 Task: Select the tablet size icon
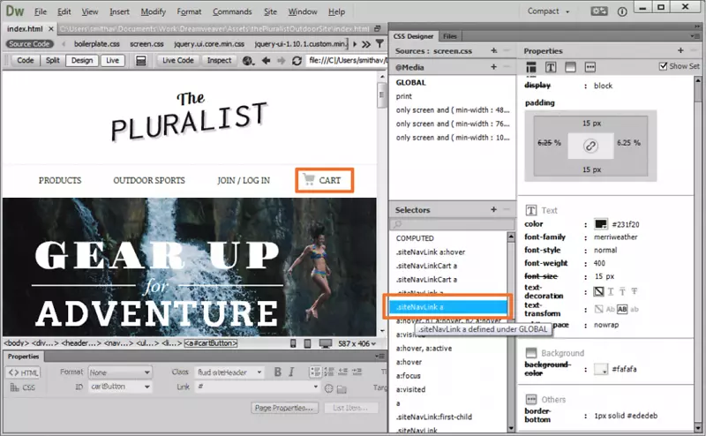[307, 343]
